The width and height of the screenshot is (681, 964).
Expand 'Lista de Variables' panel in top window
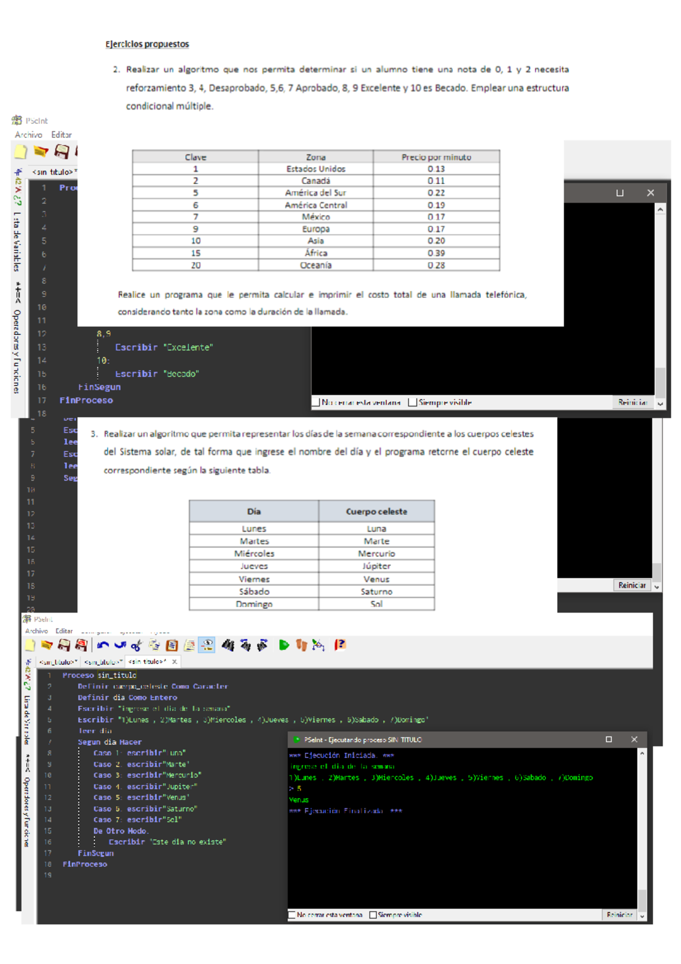pyautogui.click(x=17, y=241)
